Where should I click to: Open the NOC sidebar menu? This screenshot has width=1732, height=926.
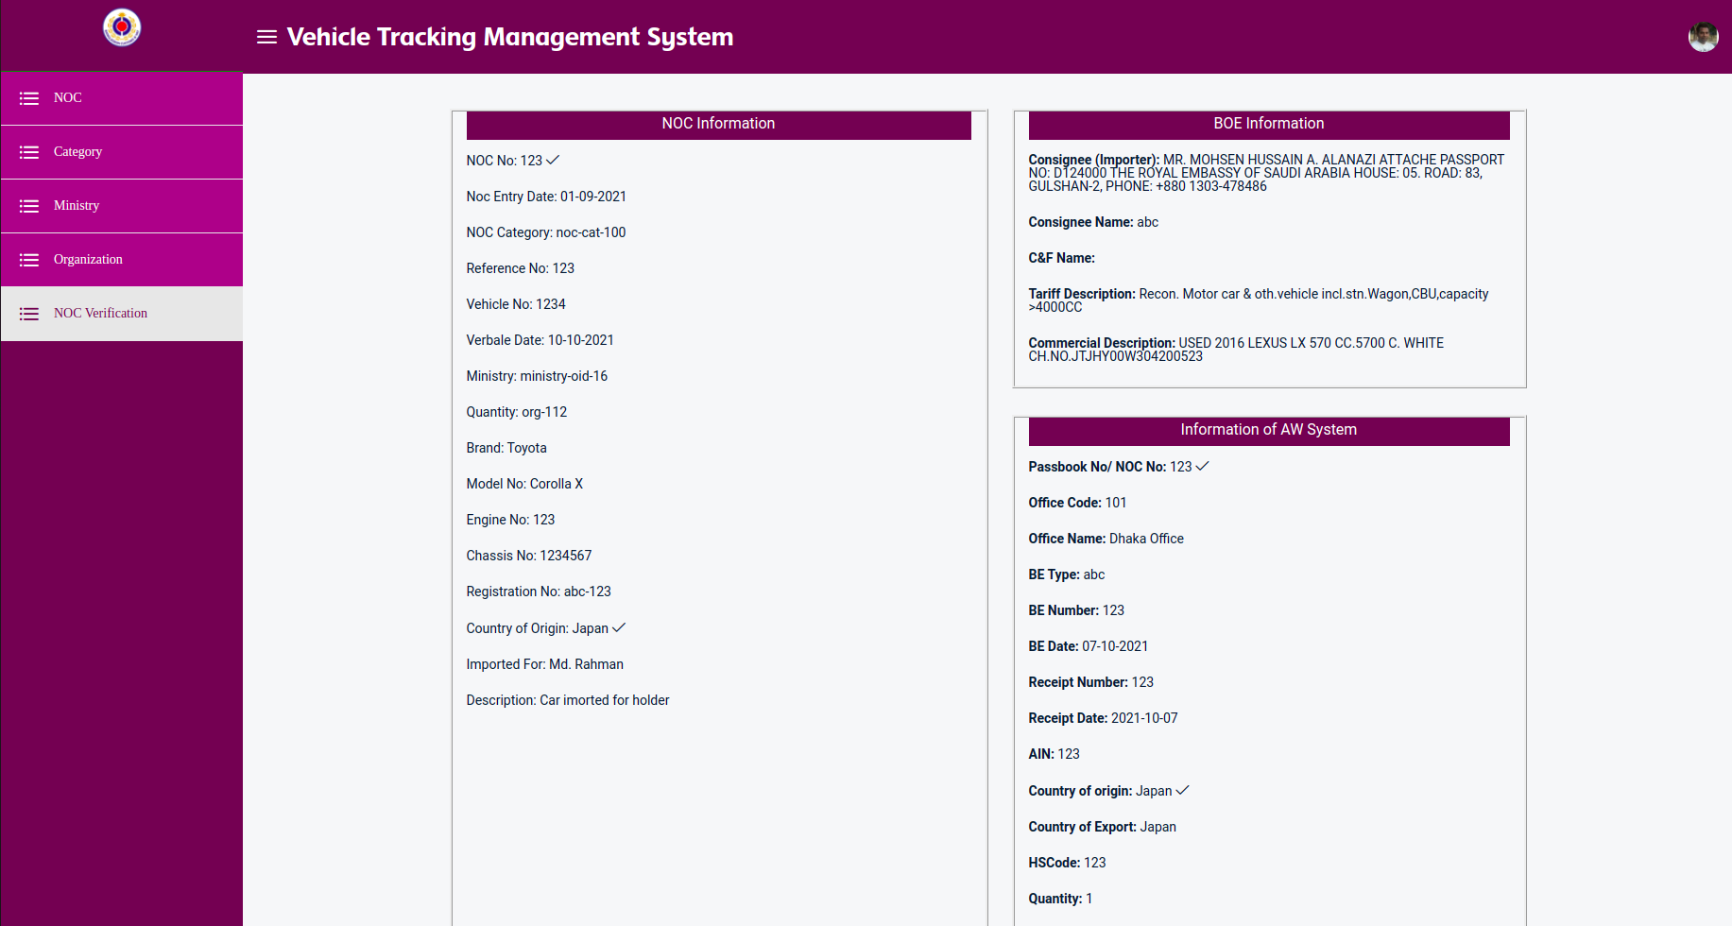tap(122, 98)
